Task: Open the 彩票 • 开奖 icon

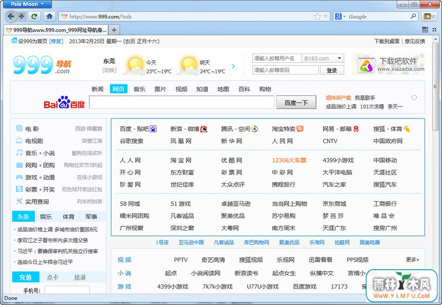Action: [x=19, y=189]
